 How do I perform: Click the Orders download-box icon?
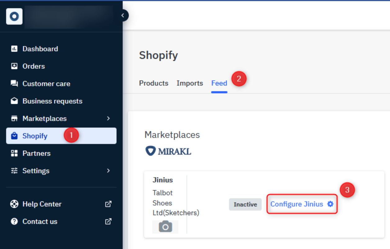(14, 66)
